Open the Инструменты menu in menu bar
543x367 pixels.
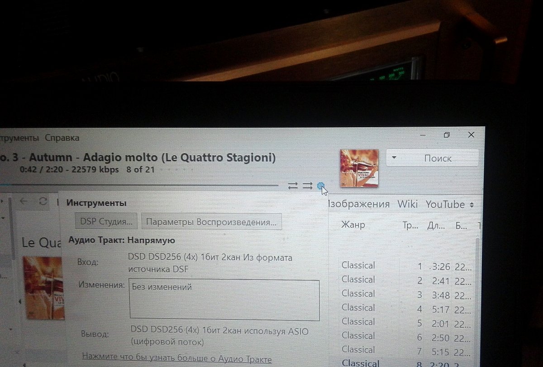(x=19, y=137)
